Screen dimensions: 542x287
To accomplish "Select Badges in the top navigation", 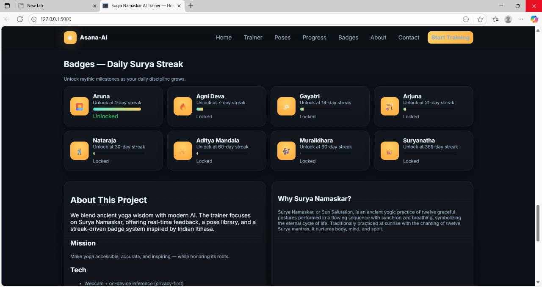I will (348, 38).
